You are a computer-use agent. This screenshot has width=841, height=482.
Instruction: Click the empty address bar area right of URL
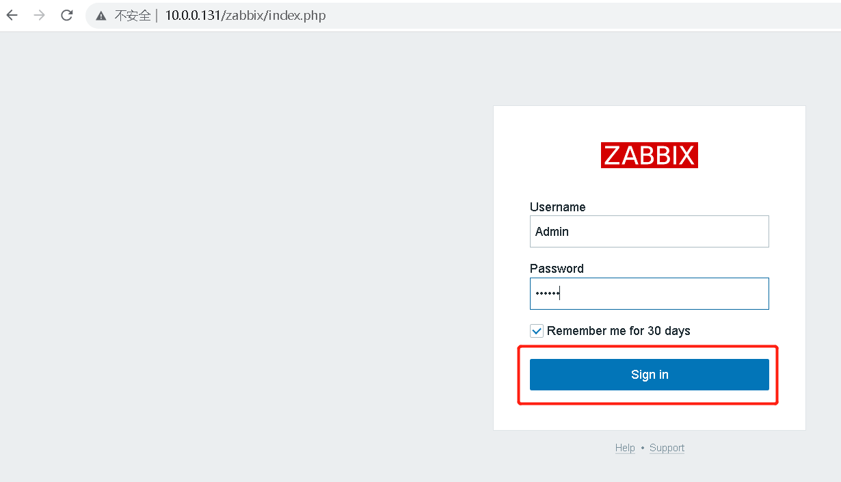[x=581, y=16]
